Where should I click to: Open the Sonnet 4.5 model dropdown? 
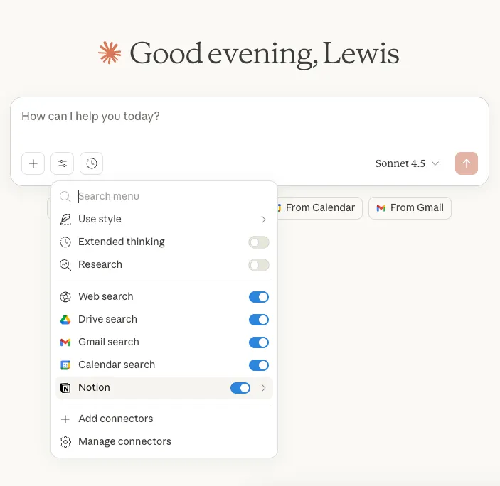[407, 163]
